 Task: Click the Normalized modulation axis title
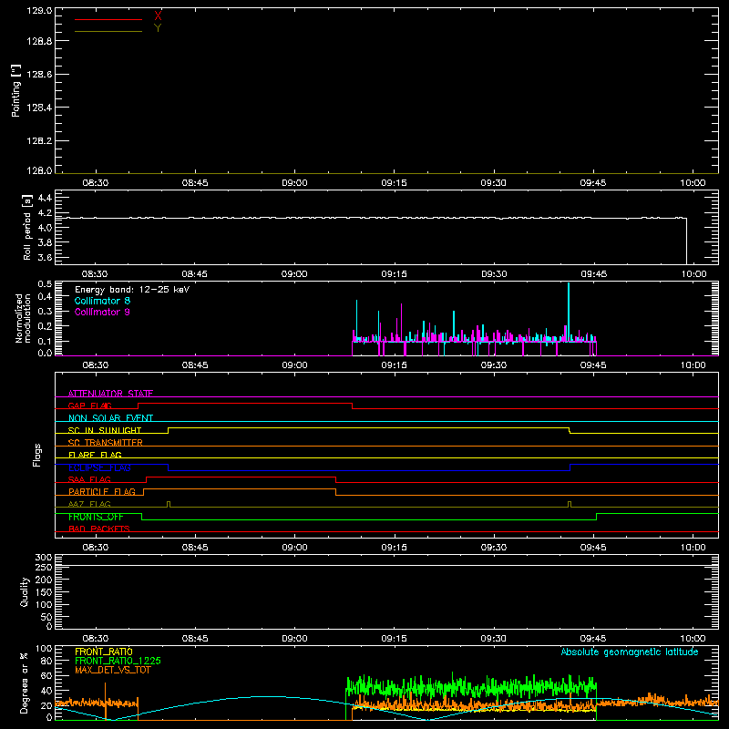click(x=22, y=318)
